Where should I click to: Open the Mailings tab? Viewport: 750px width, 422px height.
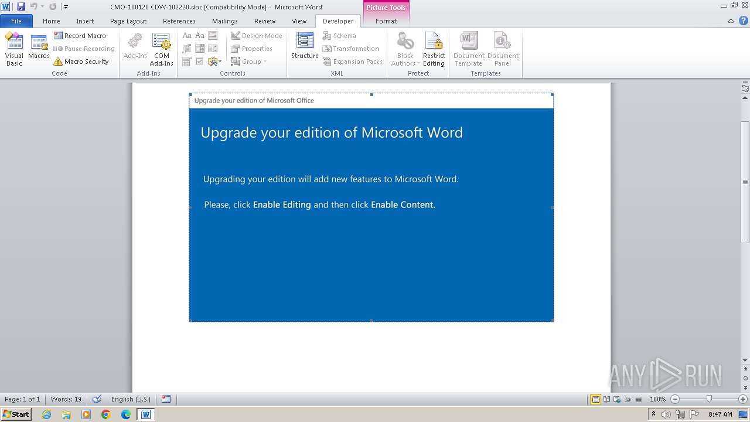225,21
